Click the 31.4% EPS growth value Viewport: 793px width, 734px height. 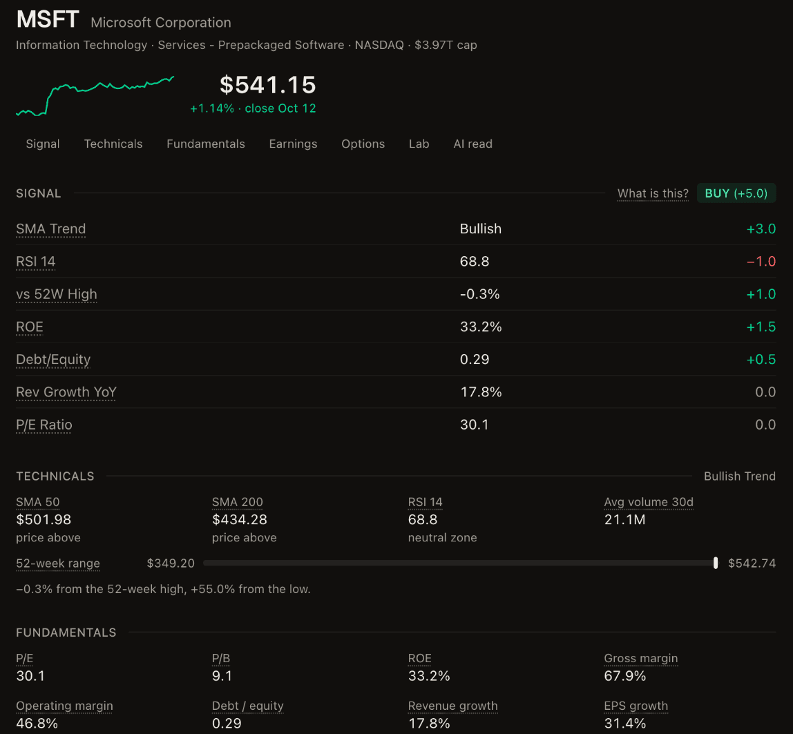click(x=625, y=724)
